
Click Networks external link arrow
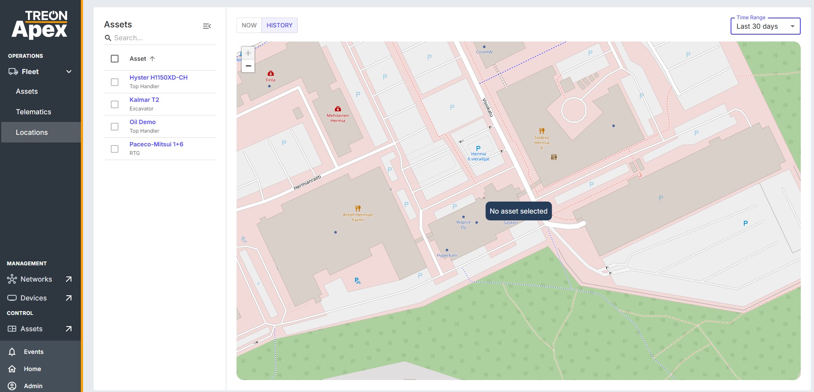68,279
